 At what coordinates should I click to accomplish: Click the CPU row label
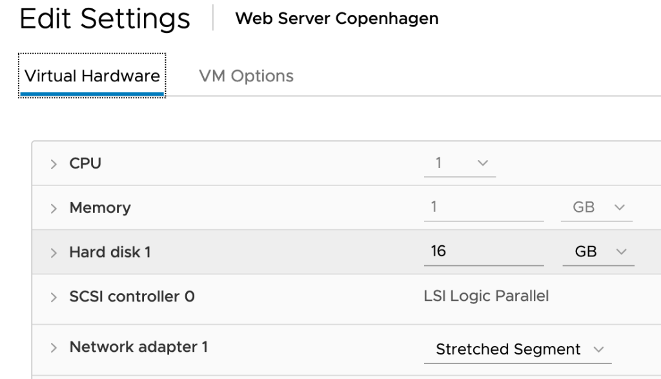point(85,164)
